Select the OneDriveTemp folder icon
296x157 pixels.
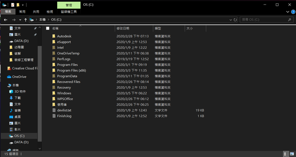point(54,53)
